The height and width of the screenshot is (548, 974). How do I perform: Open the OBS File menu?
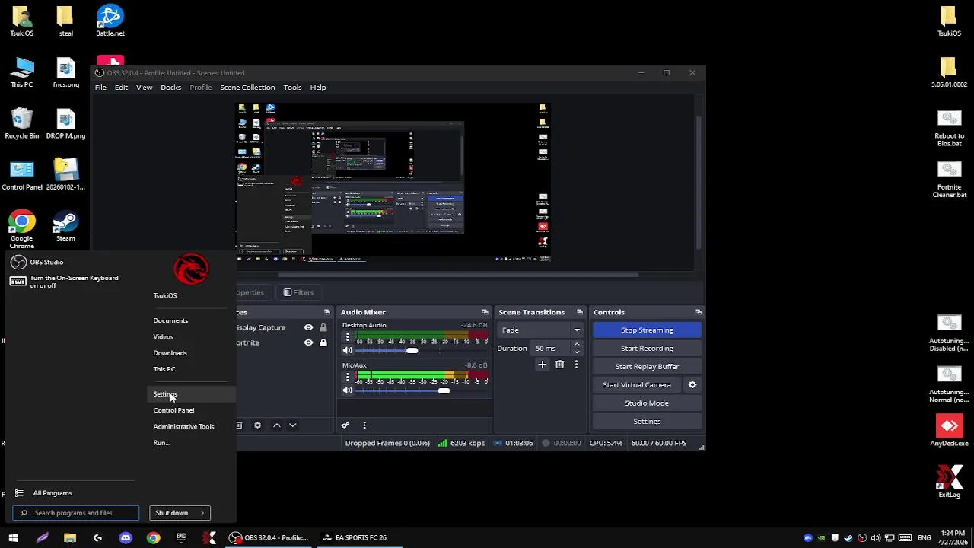(x=100, y=88)
